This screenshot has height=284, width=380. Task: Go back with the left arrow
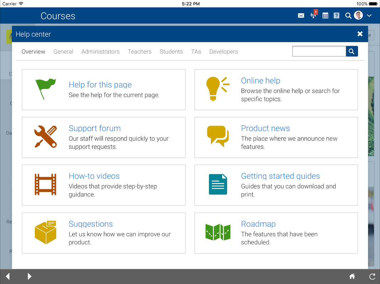coord(8,276)
